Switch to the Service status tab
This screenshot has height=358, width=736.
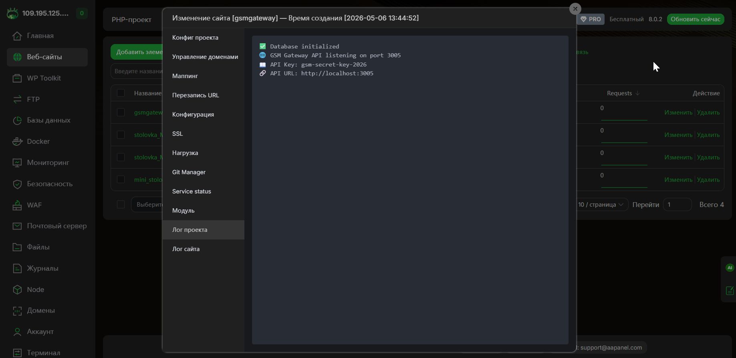(x=192, y=191)
